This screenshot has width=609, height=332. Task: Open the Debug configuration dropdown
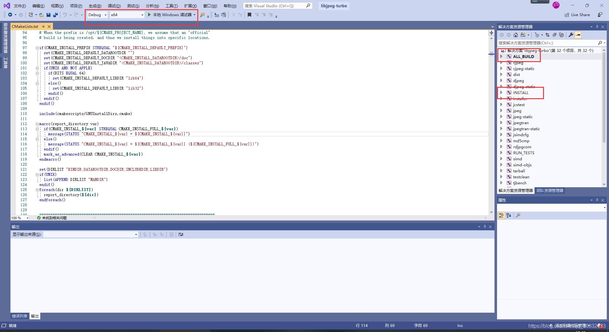(x=97, y=15)
